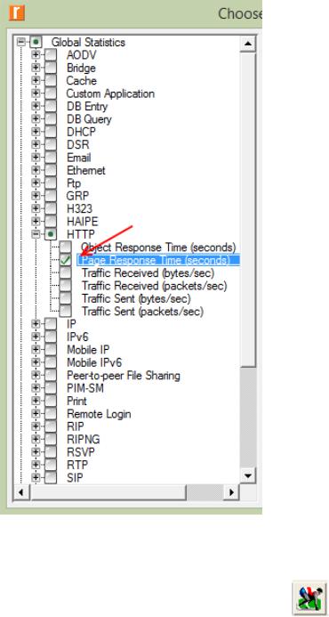Select the RTP item
The image size is (329, 617).
click(x=77, y=465)
